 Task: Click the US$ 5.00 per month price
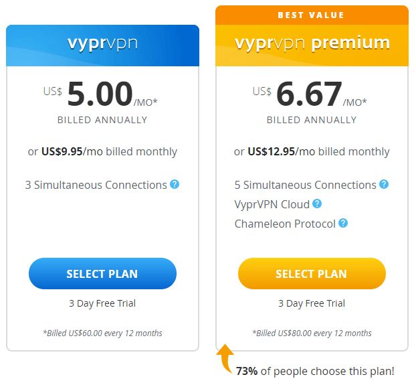(100, 94)
